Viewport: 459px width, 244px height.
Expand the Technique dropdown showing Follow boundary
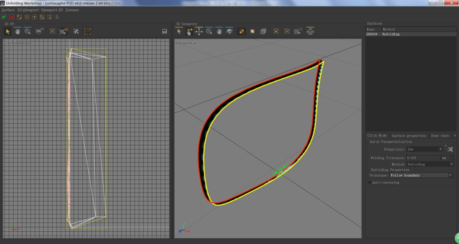point(421,175)
